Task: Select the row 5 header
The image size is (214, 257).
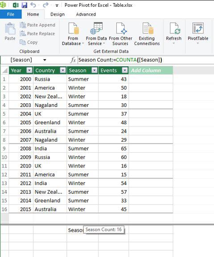Action: (x=4, y=114)
